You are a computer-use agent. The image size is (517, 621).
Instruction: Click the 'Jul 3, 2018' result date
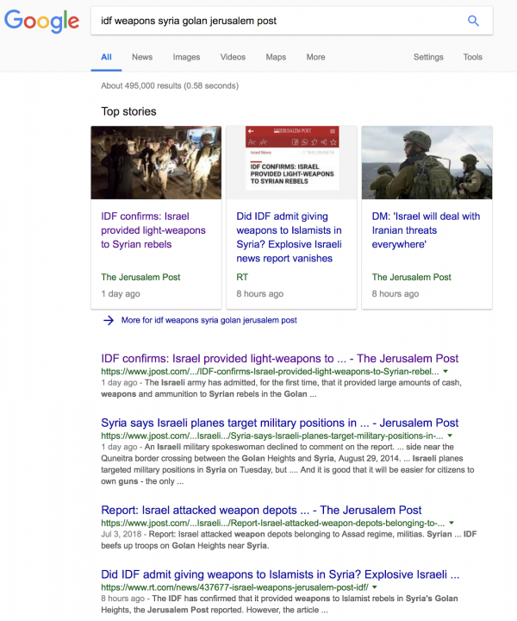click(121, 534)
